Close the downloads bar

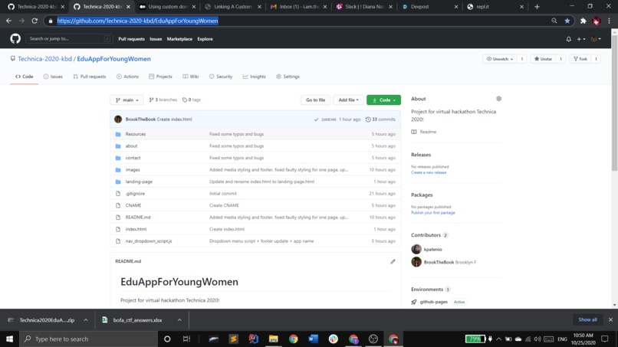(610, 319)
